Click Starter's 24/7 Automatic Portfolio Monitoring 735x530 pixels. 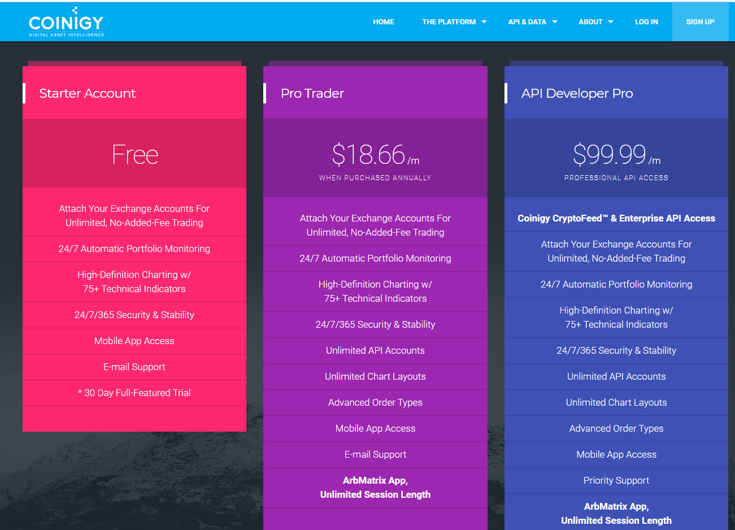pos(134,249)
